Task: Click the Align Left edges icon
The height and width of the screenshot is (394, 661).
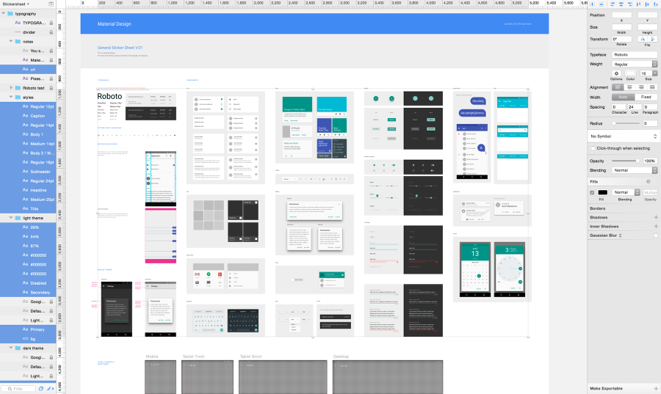Action: [613, 4]
